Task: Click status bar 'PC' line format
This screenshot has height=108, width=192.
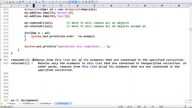Action: (x=153, y=107)
